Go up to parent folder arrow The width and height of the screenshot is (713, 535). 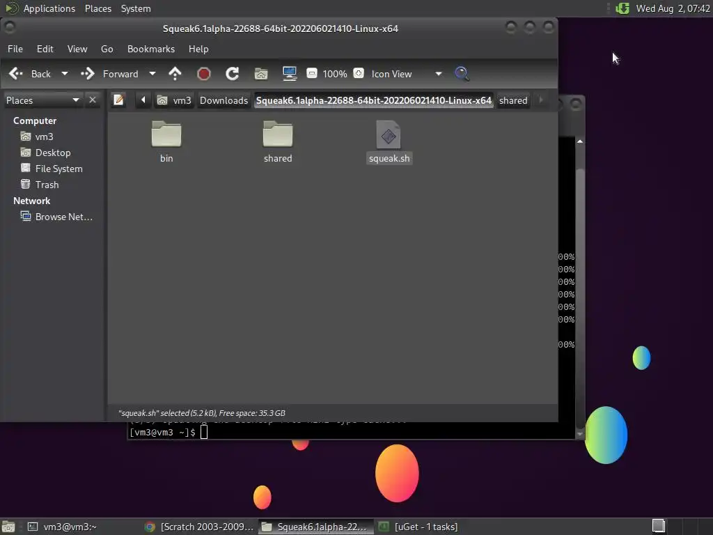(x=175, y=74)
